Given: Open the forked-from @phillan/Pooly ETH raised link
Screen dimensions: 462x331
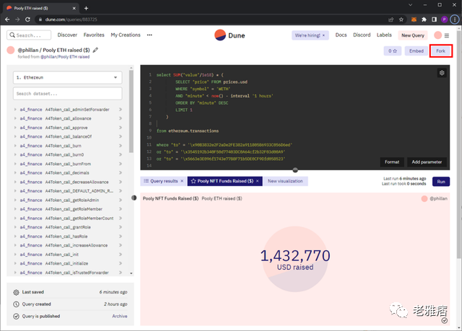Looking at the screenshot, I should 65,57.
